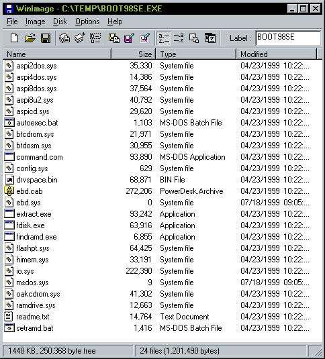Select the drvspace.bin file icon

[x=9, y=180]
